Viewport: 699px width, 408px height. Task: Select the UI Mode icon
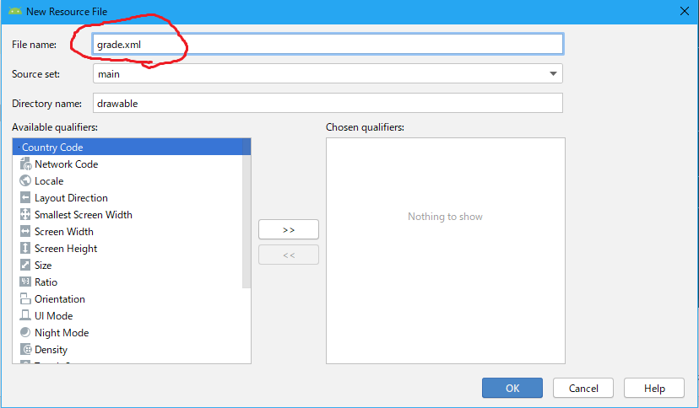25,315
